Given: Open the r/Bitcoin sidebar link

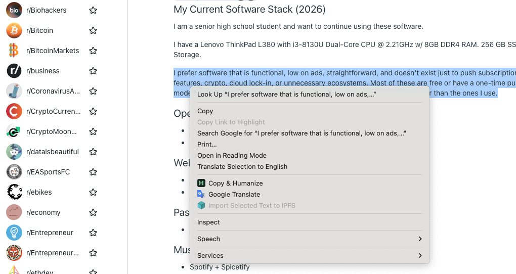Looking at the screenshot, I should [39, 30].
